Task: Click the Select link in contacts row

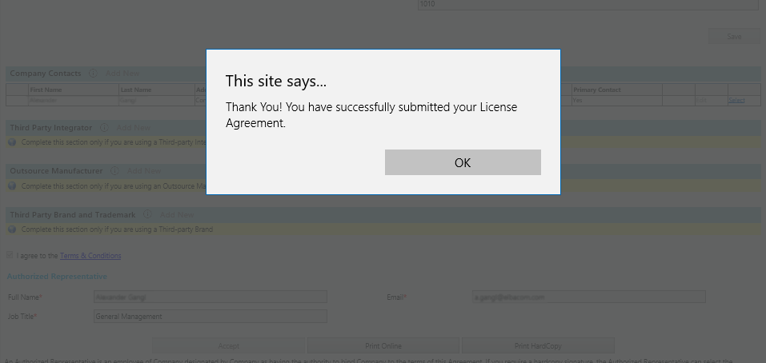Action: coord(736,101)
